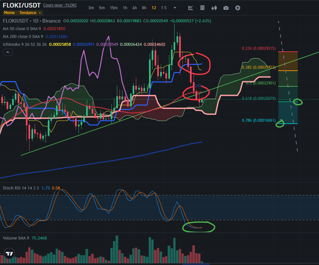319x265 pixels.
Task: Select the 4h timeframe
Action: [x=135, y=8]
